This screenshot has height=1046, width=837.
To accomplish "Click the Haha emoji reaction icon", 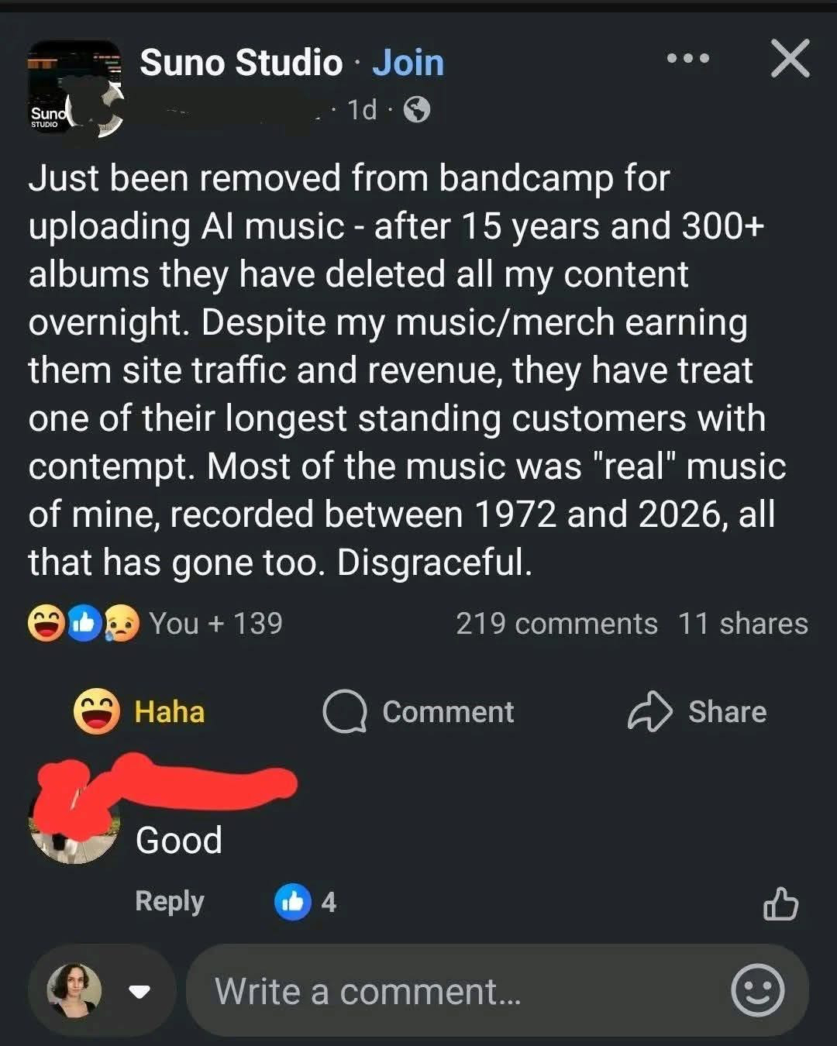I will coord(96,711).
